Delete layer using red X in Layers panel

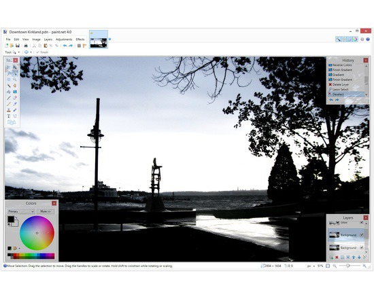[337, 258]
